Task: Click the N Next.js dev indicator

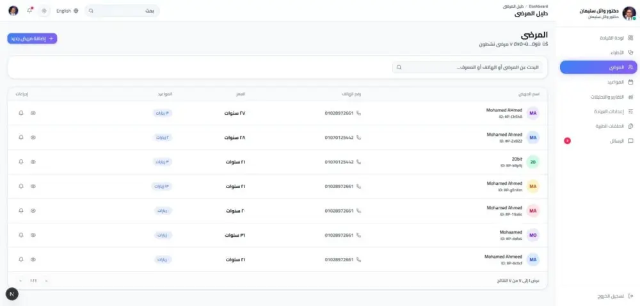Action: tap(12, 294)
